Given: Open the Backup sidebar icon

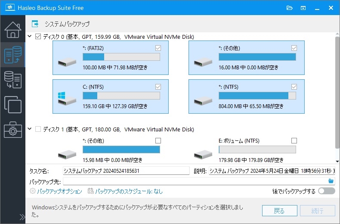Looking at the screenshot, I should (x=13, y=55).
